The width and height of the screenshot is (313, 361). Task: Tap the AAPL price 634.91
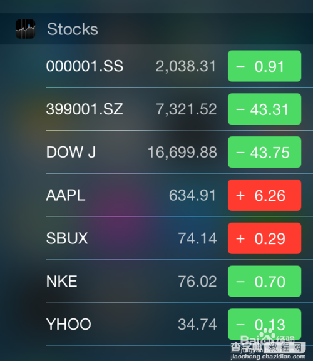[193, 195]
